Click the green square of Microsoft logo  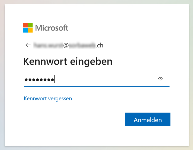coord(30,25)
